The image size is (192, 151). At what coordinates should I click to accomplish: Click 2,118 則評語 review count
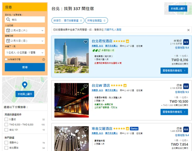pyautogui.click(x=176, y=44)
